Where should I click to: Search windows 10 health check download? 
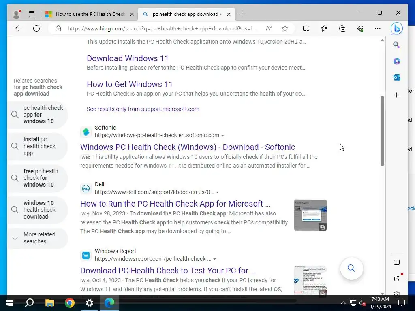[x=37, y=210]
